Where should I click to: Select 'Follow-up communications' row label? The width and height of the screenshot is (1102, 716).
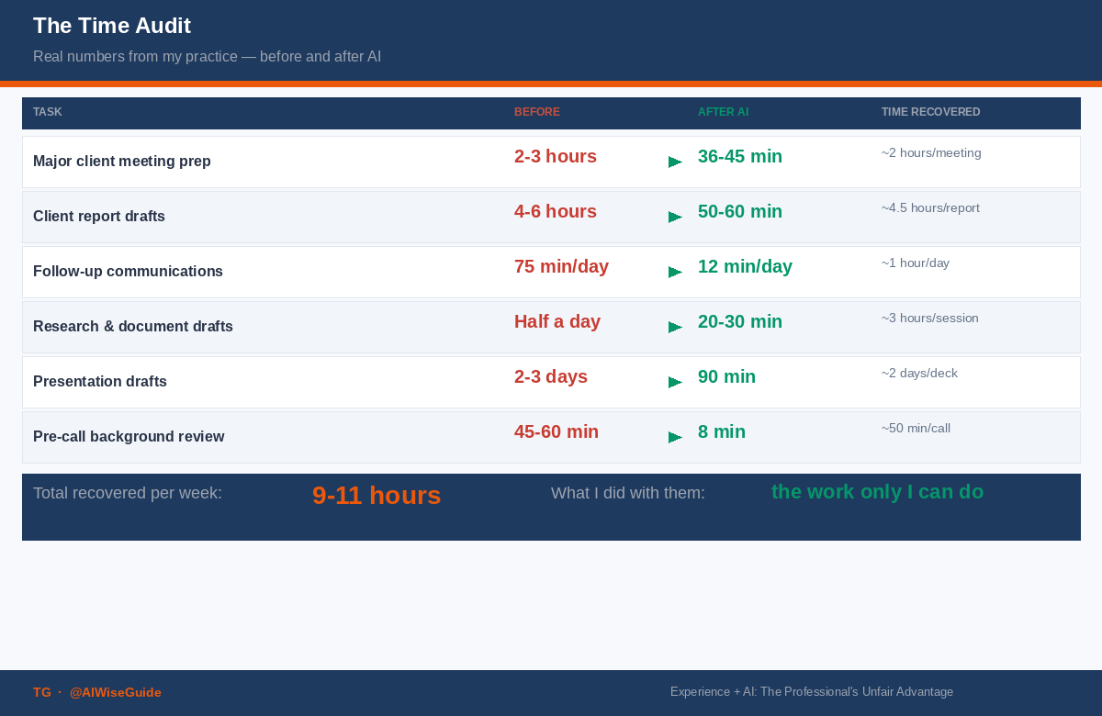point(128,272)
